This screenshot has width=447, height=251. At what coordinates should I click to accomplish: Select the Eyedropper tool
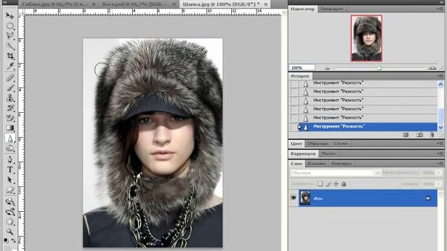coord(10,66)
